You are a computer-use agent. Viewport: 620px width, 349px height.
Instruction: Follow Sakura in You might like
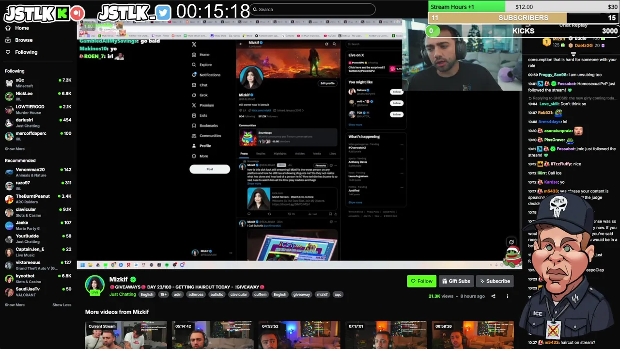[397, 92]
